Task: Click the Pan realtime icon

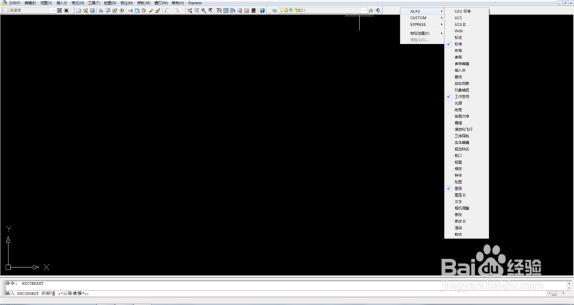Action: click(x=189, y=10)
